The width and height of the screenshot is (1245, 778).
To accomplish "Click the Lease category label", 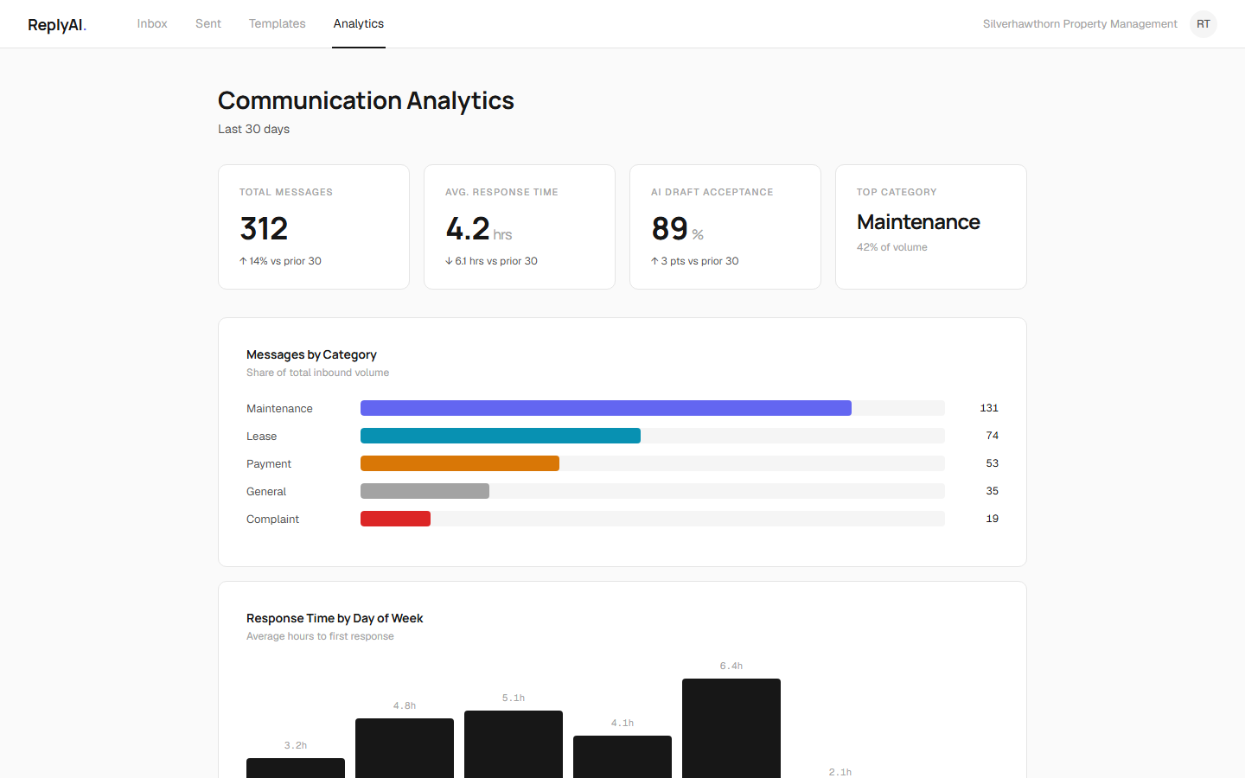I will point(261,436).
